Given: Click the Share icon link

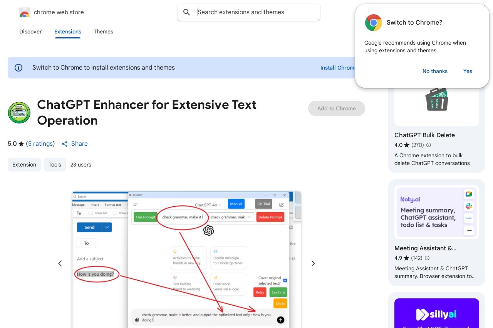Looking at the screenshot, I should pyautogui.click(x=75, y=143).
